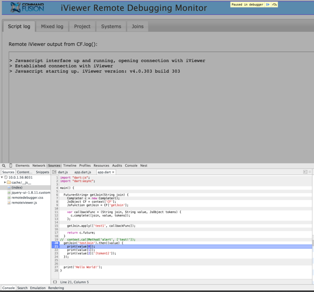Viewport: 314px width, 292px height.
Task: Click the pretty print braces icon
Action: coord(55,282)
